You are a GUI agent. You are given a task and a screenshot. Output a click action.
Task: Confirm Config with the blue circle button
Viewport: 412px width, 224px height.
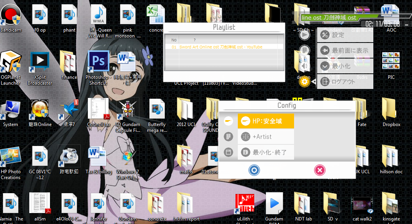pos(254,170)
